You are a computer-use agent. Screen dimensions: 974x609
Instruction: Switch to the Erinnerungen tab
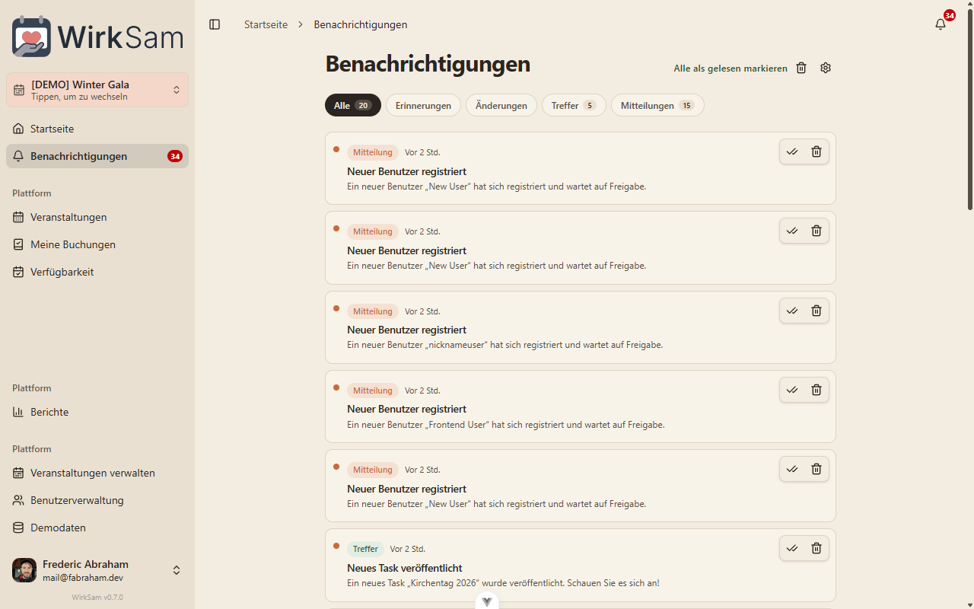(x=423, y=105)
